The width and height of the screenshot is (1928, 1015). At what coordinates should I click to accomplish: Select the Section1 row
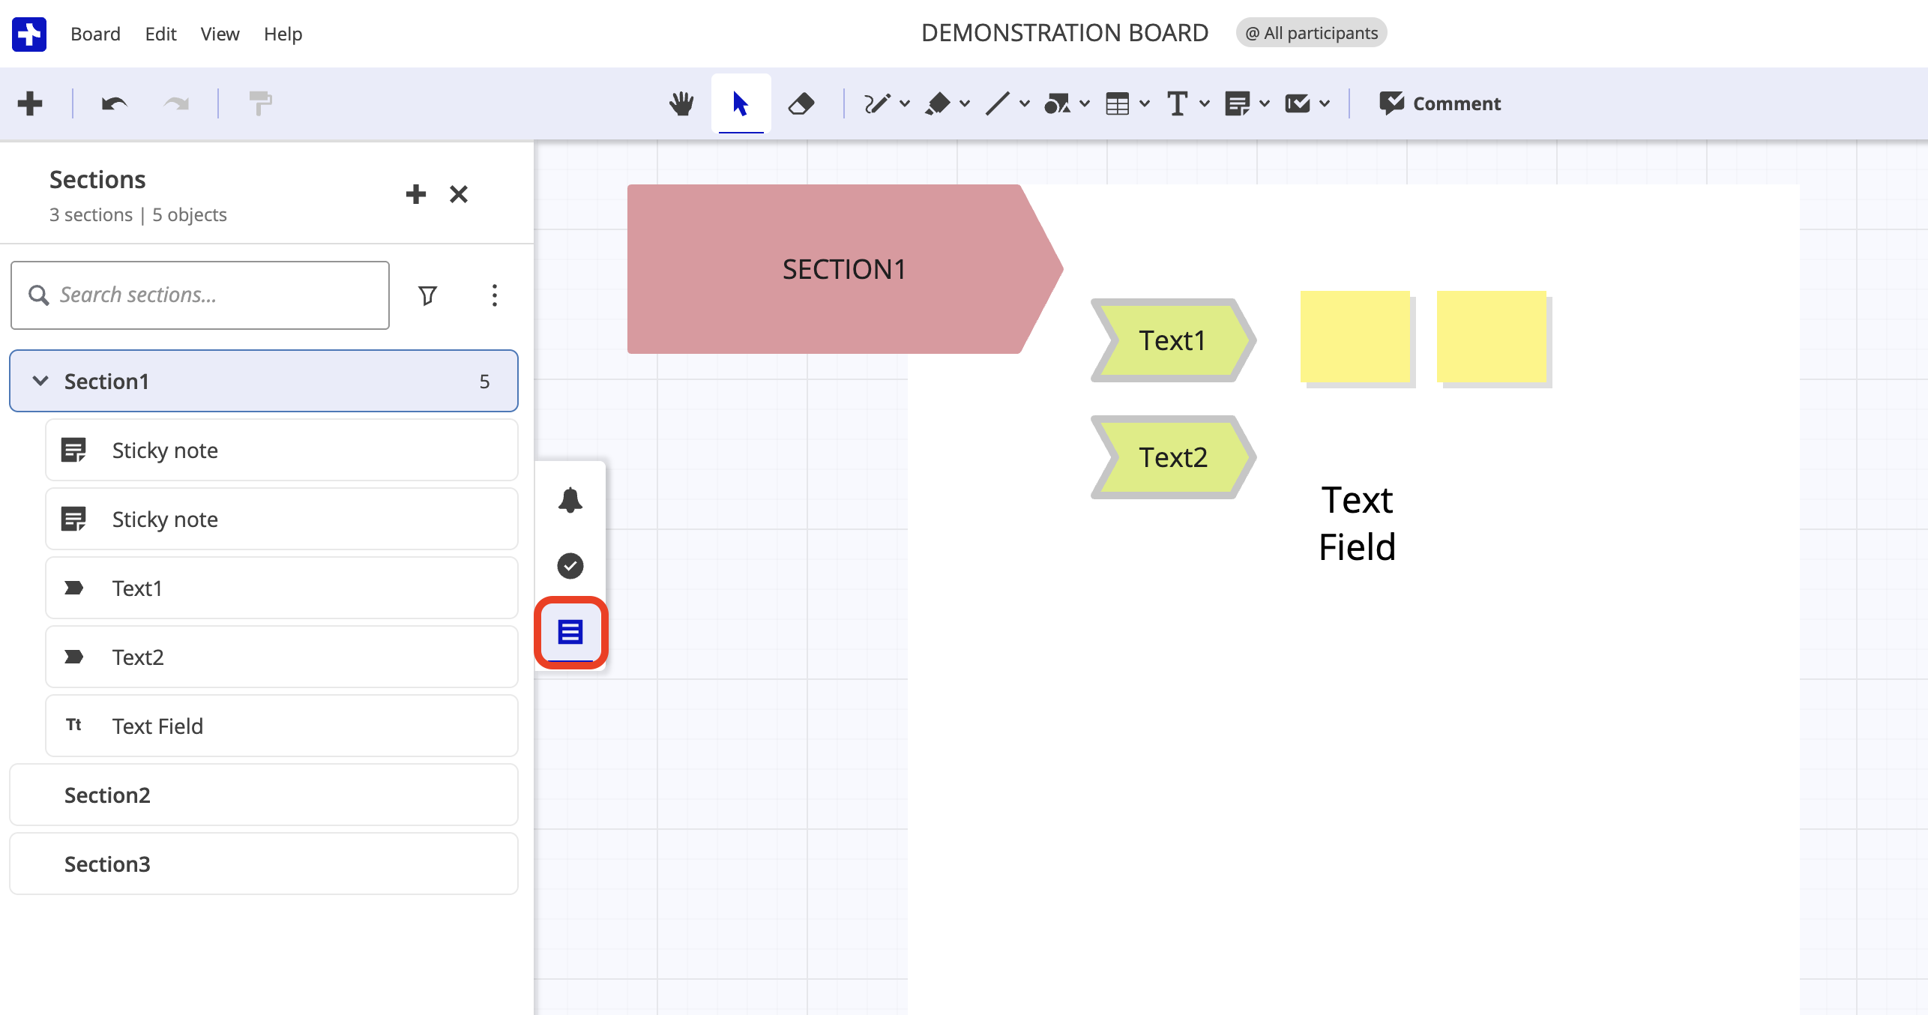[x=264, y=381]
